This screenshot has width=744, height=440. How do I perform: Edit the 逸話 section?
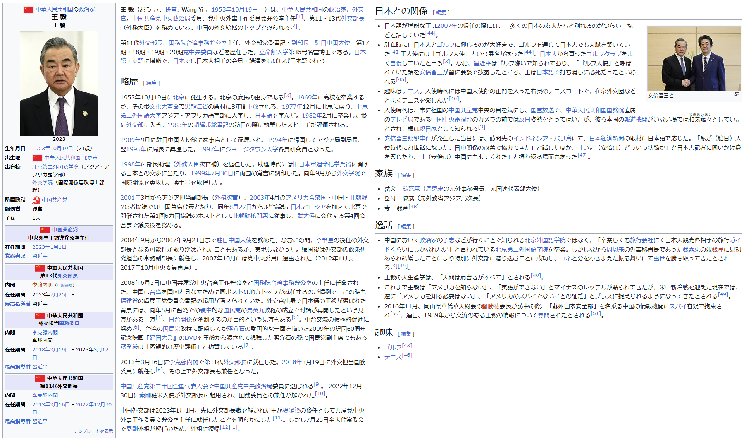406,227
